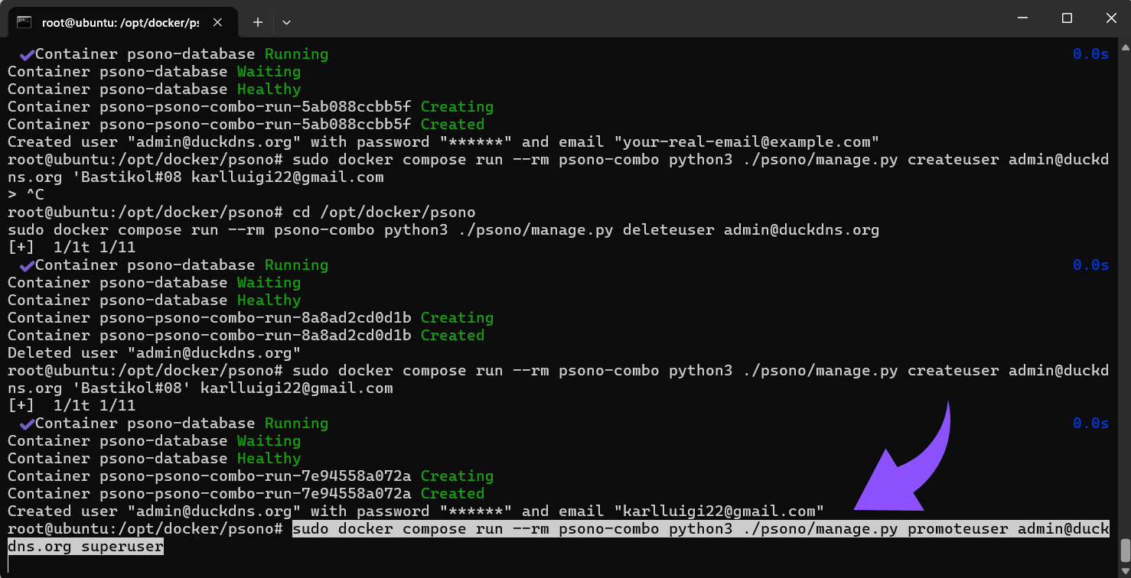Click container name psono-psono-combo-run-7e94558a072a Creating
The image size is (1131, 578).
(x=251, y=476)
